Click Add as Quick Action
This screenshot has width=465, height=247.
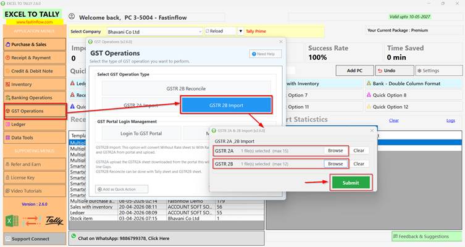point(122,189)
